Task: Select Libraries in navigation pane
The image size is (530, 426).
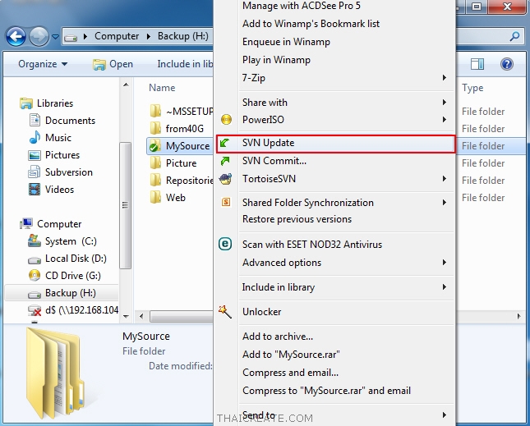Action: coord(47,103)
